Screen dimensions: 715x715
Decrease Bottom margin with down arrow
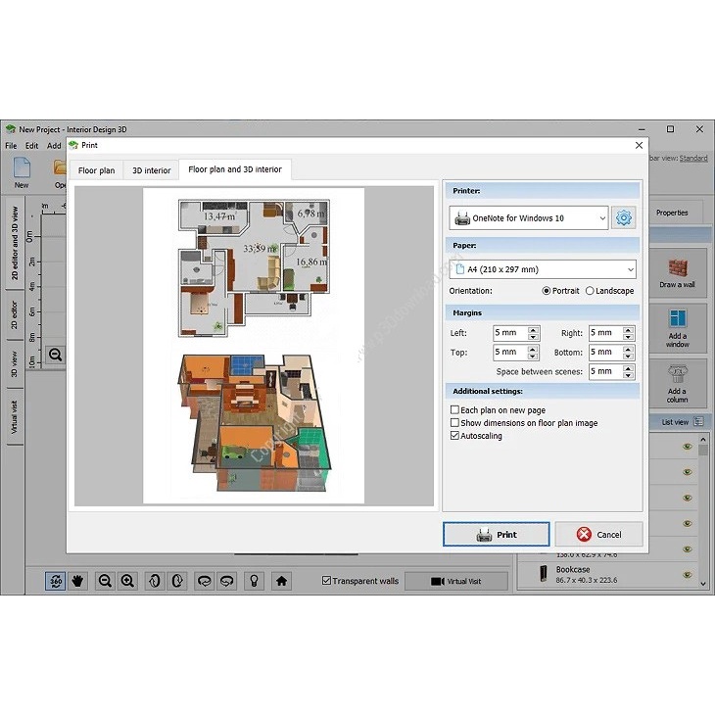click(629, 357)
